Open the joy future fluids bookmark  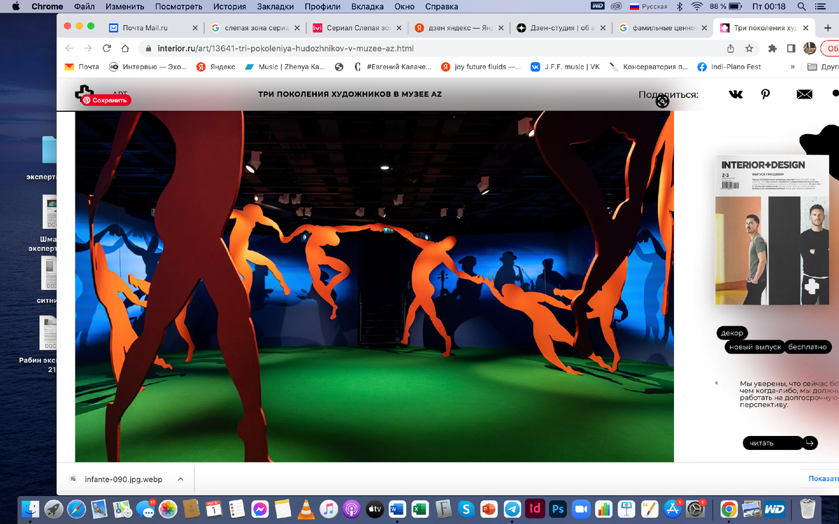[480, 67]
